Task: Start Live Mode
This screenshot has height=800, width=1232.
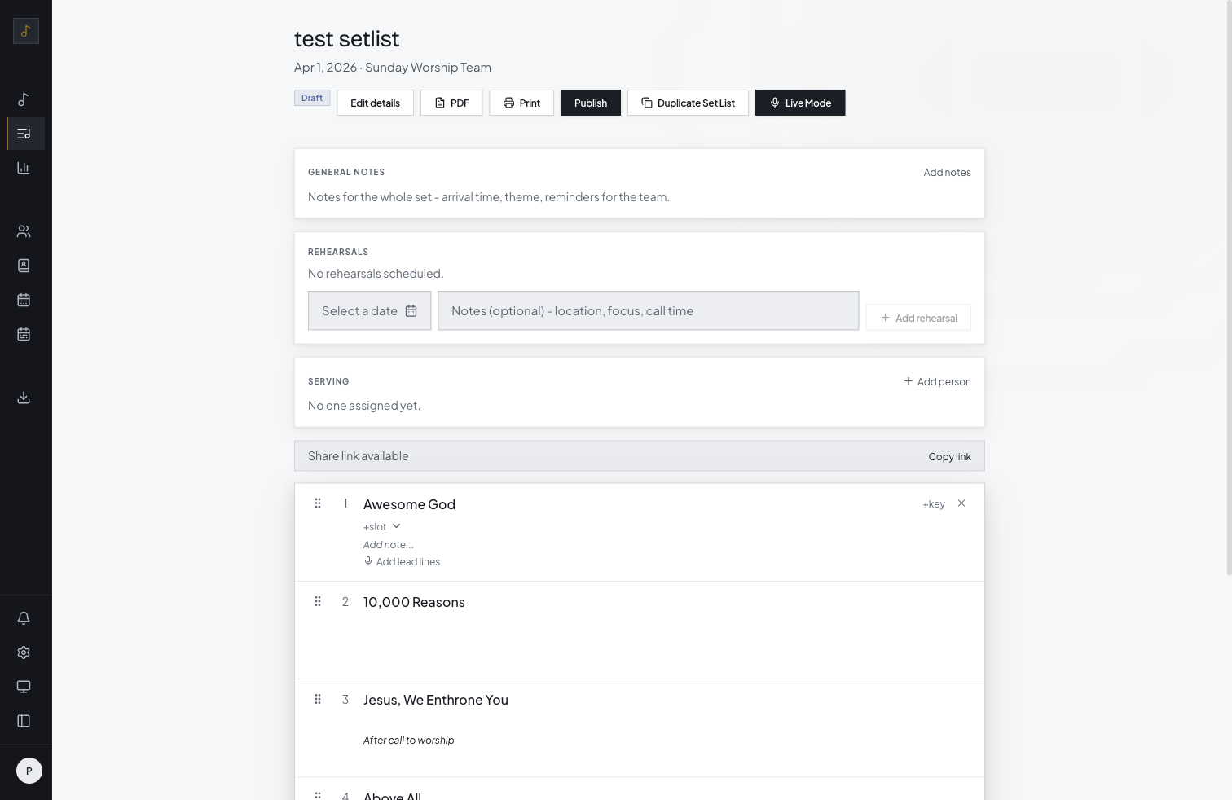Action: 800,103
